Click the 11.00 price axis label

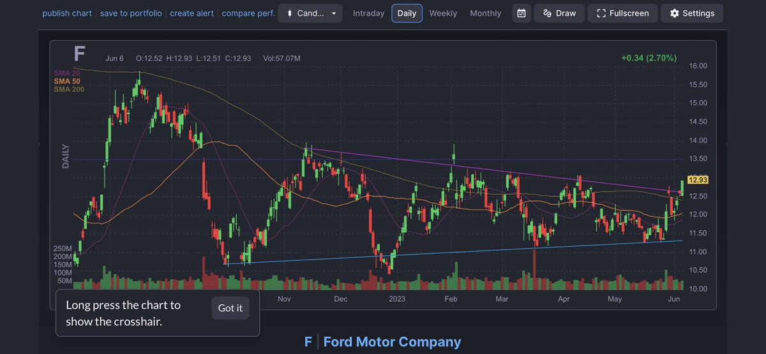[x=698, y=252]
